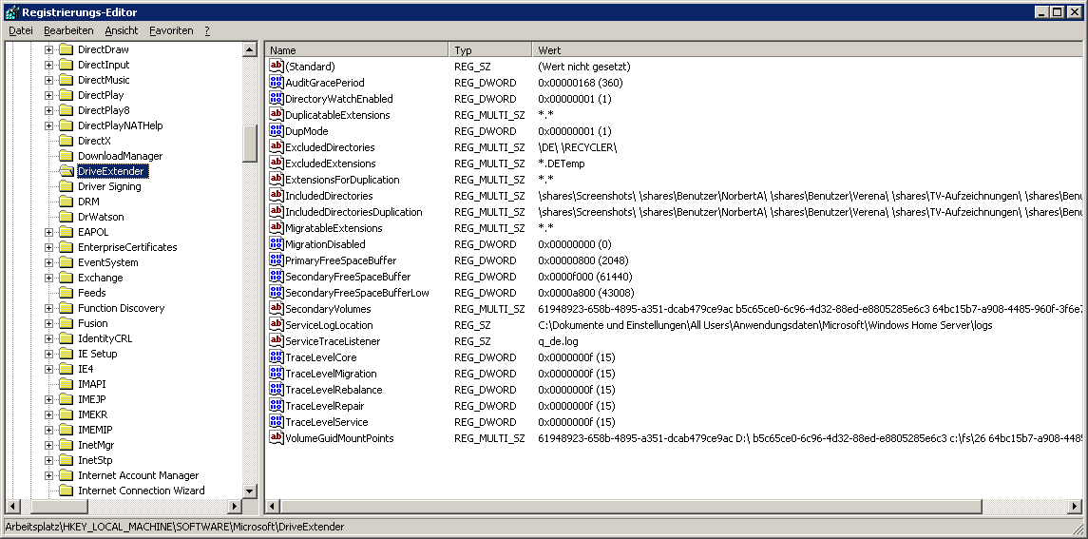Click the TraceLevelService DWORD icon

click(x=277, y=422)
